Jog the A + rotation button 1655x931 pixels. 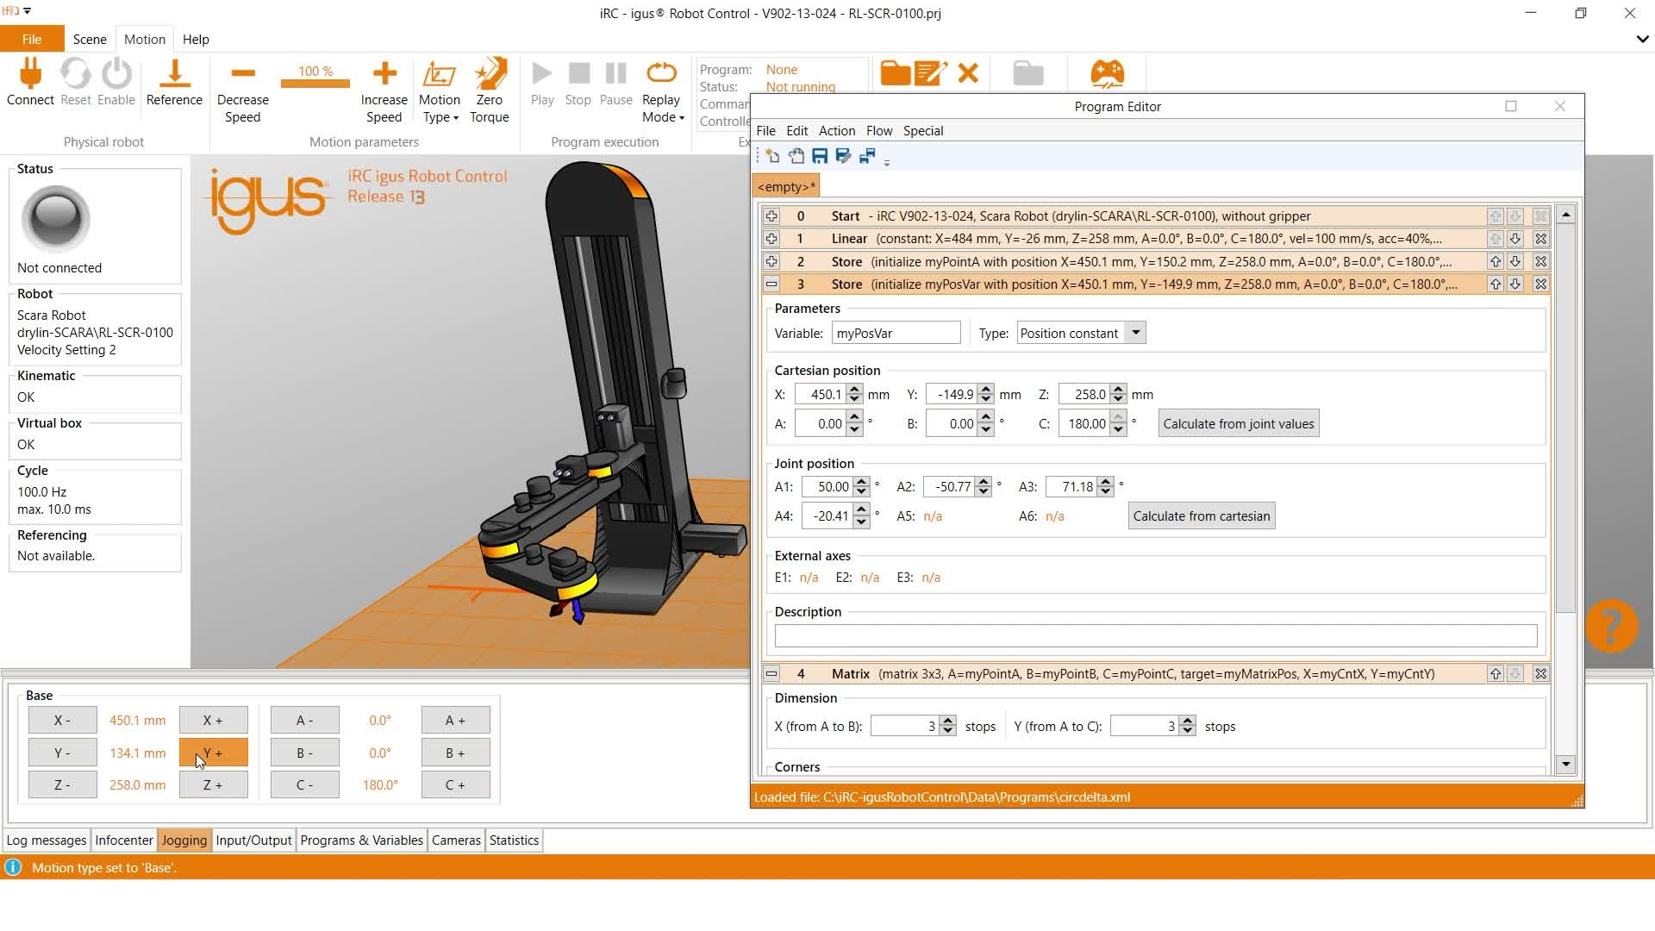[455, 720]
